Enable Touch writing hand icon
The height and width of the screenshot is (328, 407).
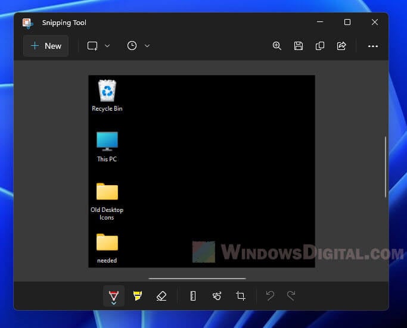click(217, 296)
